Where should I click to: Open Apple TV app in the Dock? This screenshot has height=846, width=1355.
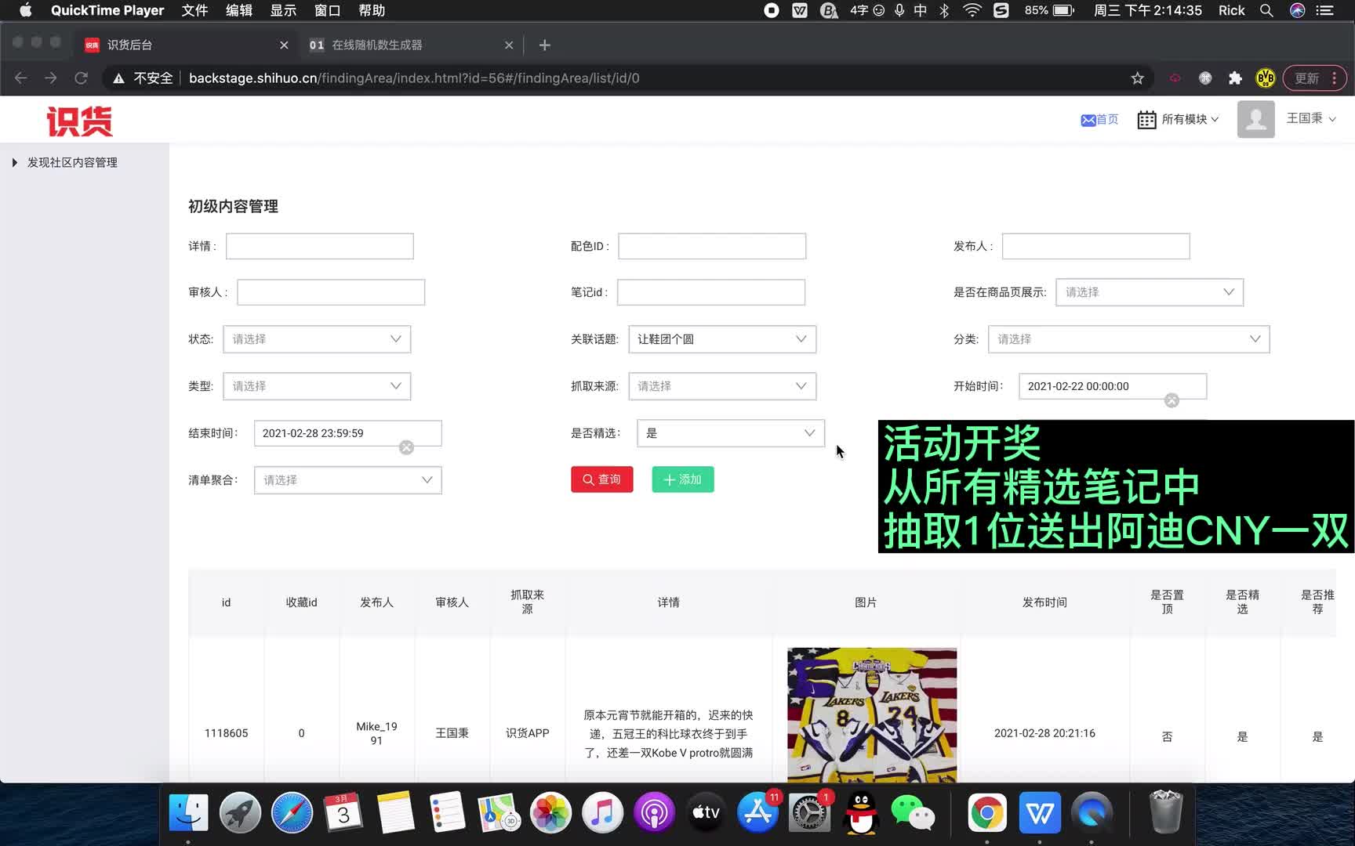706,812
